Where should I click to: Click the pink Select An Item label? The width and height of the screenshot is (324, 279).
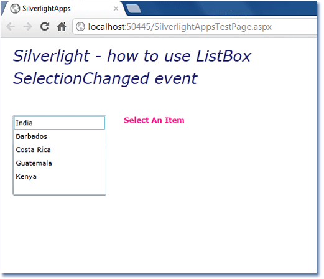(154, 120)
